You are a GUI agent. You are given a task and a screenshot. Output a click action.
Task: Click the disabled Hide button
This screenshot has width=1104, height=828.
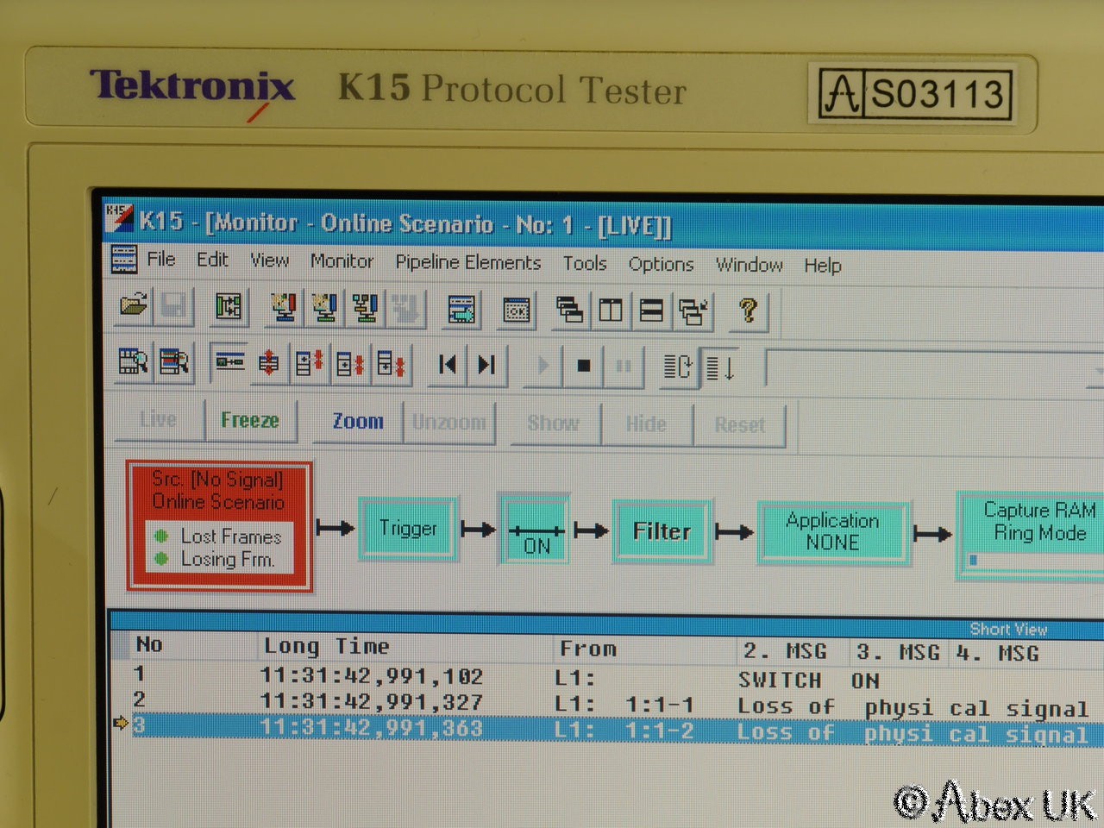(646, 424)
